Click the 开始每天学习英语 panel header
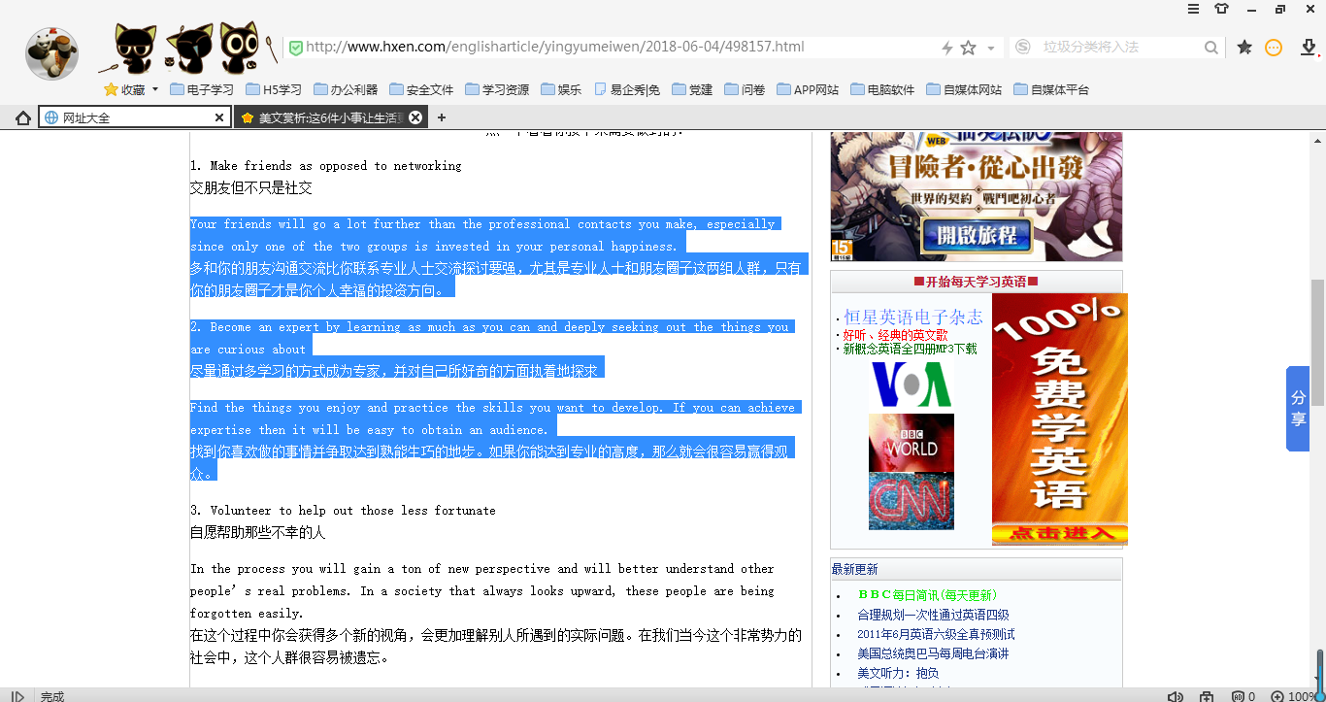Viewport: 1326px width, 702px height. [x=977, y=282]
